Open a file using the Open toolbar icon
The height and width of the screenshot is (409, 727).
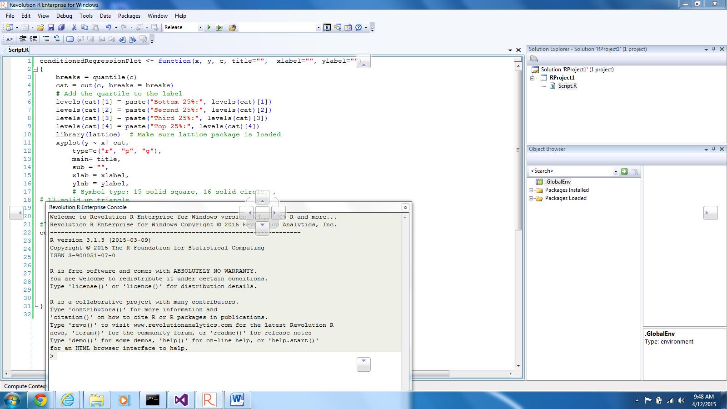click(x=40, y=27)
